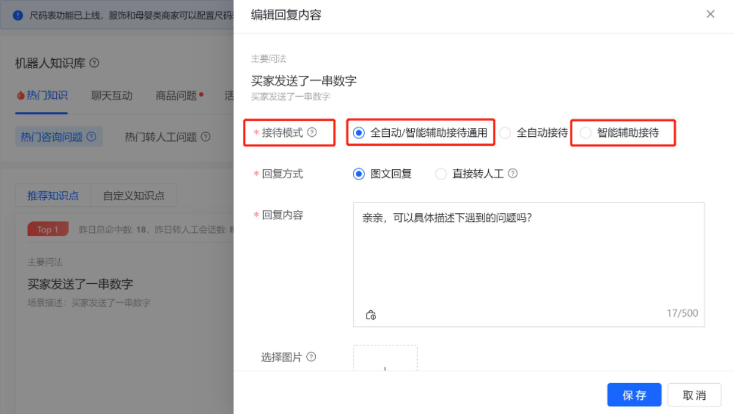Switch to the 聊天互动 tab

(x=111, y=95)
